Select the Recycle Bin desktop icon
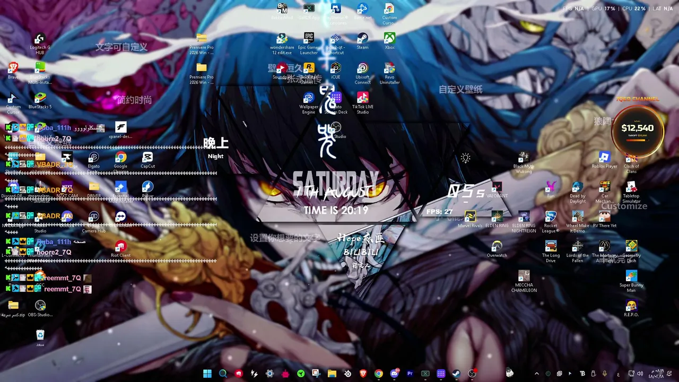This screenshot has height=382, width=679. [x=40, y=338]
